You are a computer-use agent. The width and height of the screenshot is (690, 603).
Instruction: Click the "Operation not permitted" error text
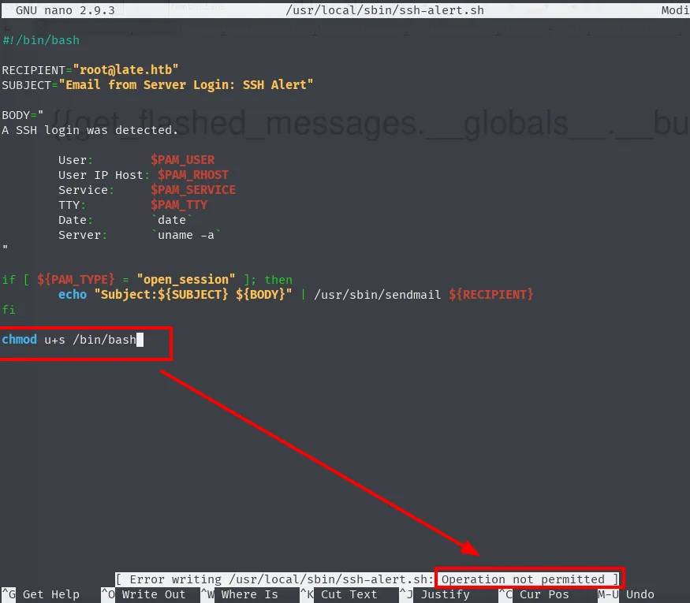coord(524,579)
